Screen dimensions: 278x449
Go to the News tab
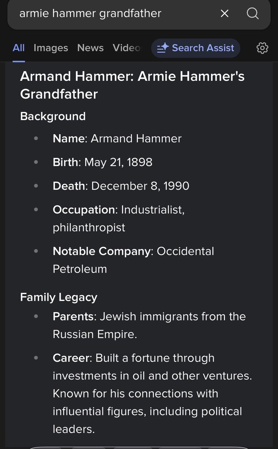pyautogui.click(x=90, y=48)
